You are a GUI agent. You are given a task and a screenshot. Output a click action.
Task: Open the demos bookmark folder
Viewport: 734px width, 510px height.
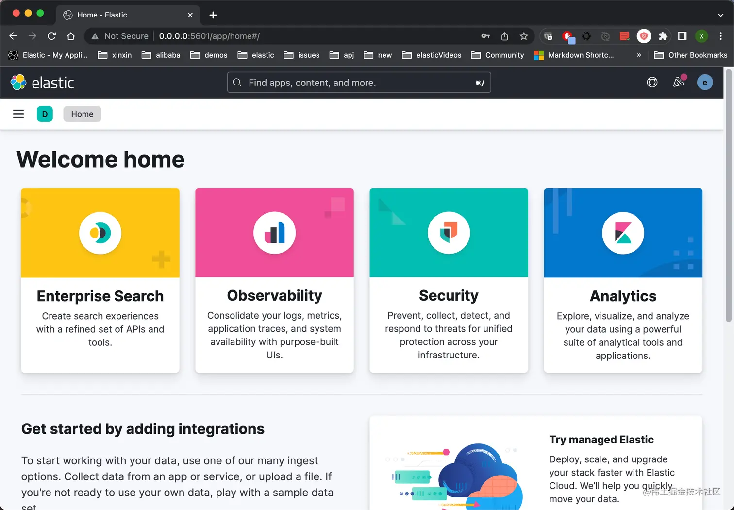pos(209,55)
